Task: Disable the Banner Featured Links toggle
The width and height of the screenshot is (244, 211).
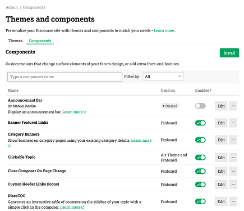Action: (200, 123)
